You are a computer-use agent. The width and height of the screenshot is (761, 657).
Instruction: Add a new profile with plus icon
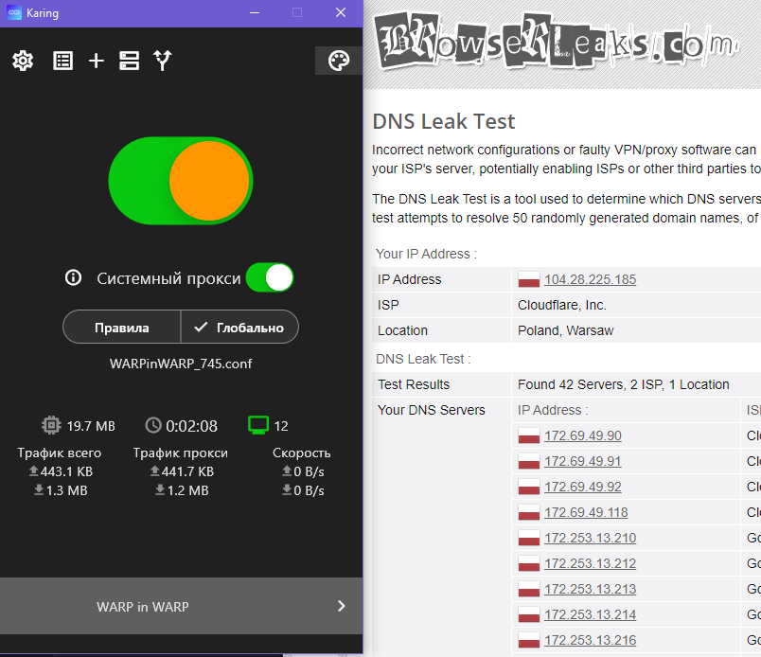(x=97, y=61)
